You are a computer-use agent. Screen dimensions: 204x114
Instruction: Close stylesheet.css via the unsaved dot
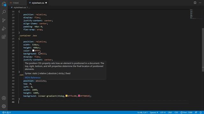(x=46, y=3)
